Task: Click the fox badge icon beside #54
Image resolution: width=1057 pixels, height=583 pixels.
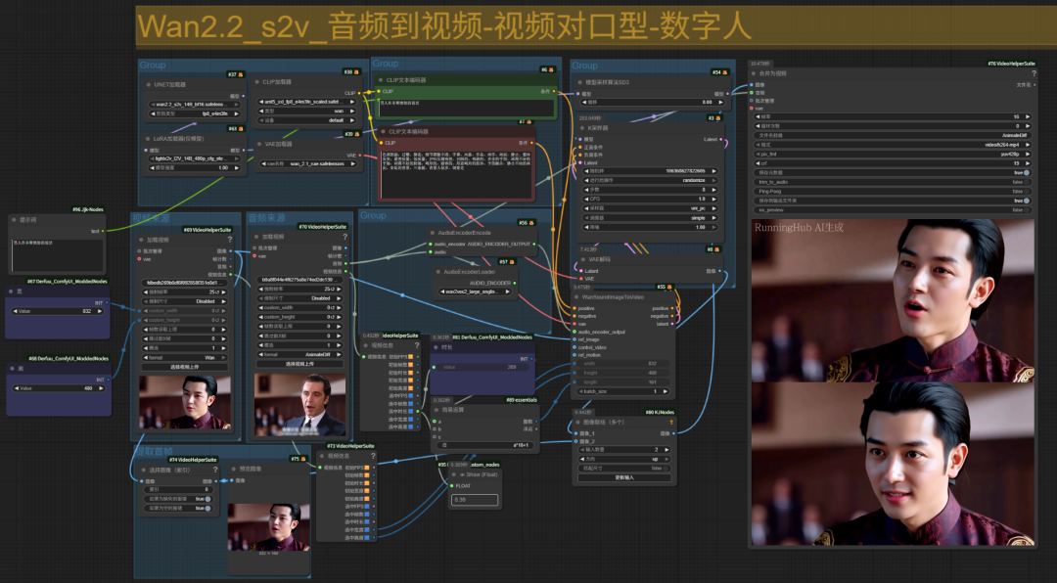Action: pos(724,72)
